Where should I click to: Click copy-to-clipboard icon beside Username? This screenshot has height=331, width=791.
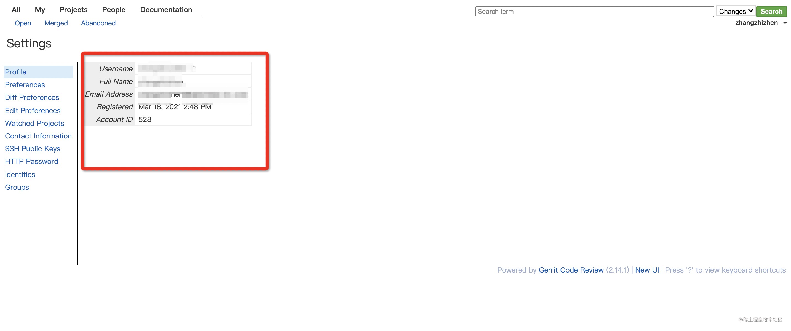[x=194, y=69]
